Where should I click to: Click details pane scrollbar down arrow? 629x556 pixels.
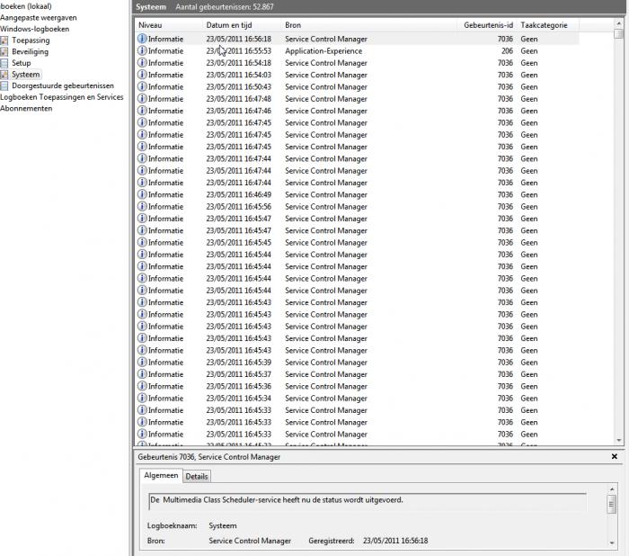pyautogui.click(x=612, y=543)
